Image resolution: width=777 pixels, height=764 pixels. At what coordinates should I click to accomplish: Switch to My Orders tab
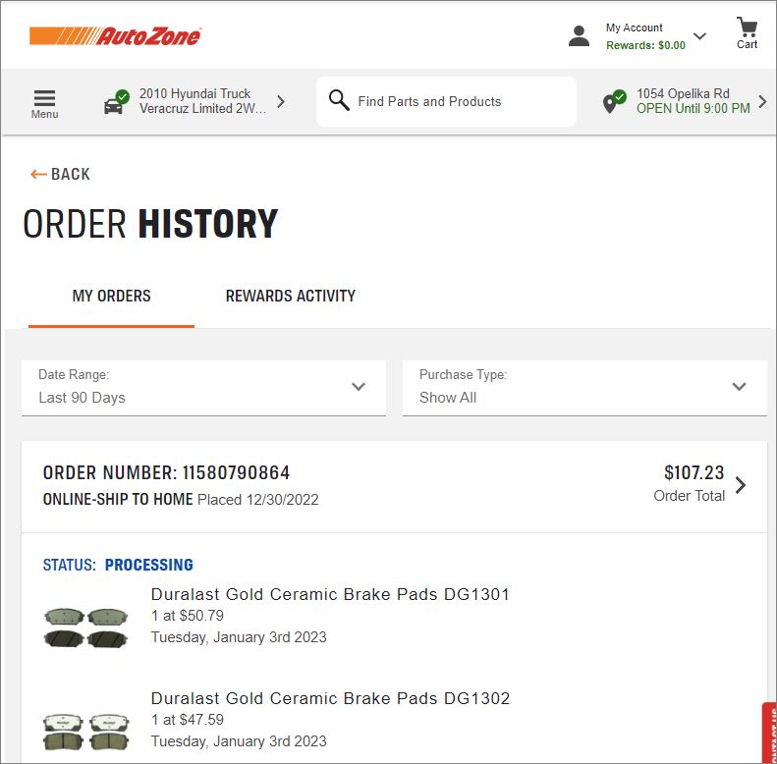click(x=112, y=296)
